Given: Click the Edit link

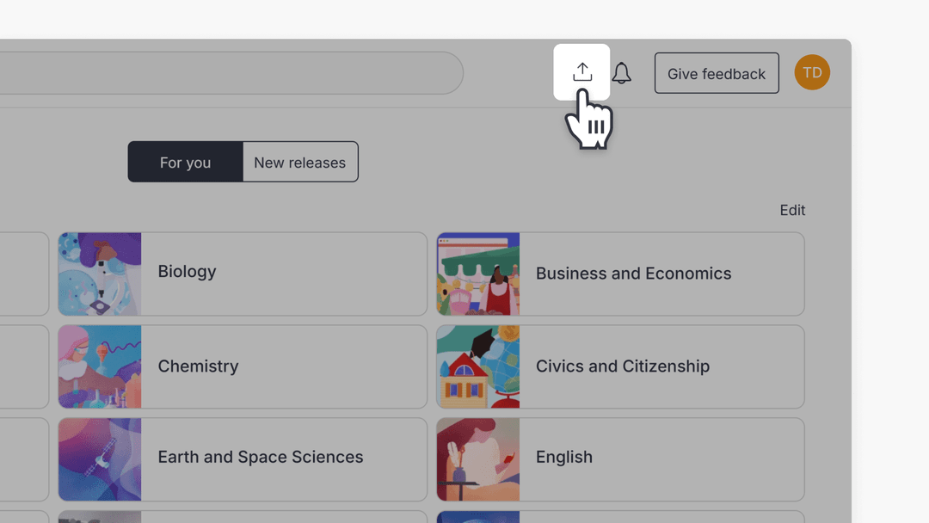Looking at the screenshot, I should point(792,210).
